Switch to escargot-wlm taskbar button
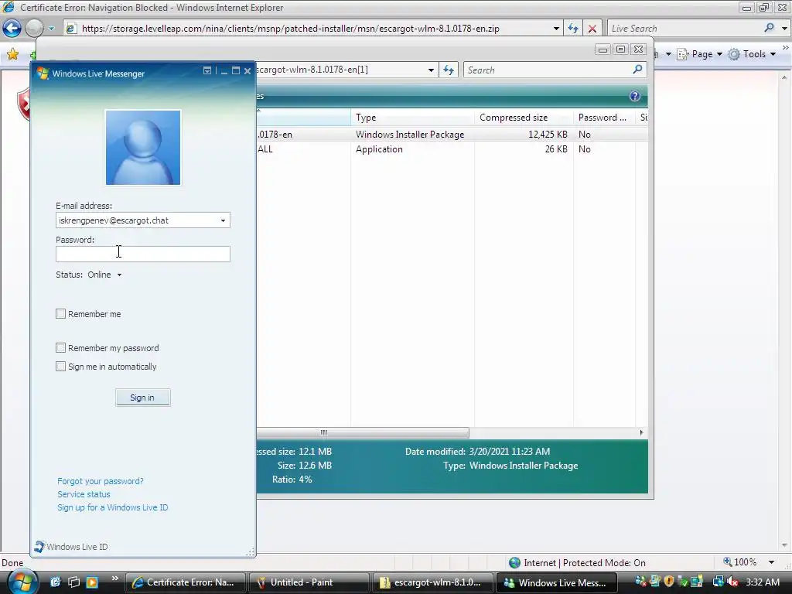This screenshot has height=594, width=792. 432,582
